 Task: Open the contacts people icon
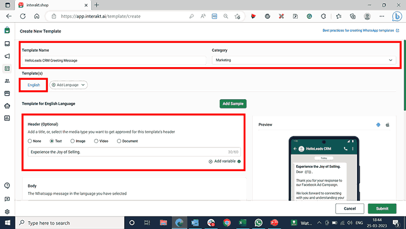[7, 81]
